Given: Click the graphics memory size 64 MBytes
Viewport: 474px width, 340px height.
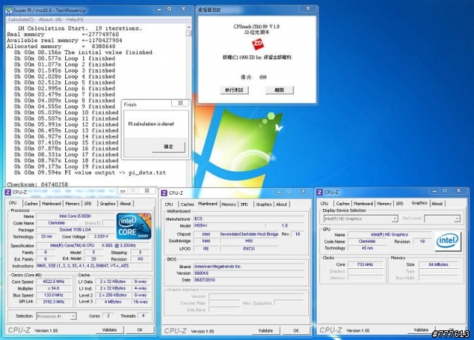Looking at the screenshot, I should 438,264.
